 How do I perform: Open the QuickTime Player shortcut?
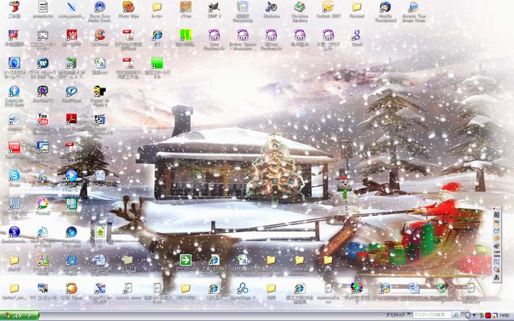(x=71, y=260)
